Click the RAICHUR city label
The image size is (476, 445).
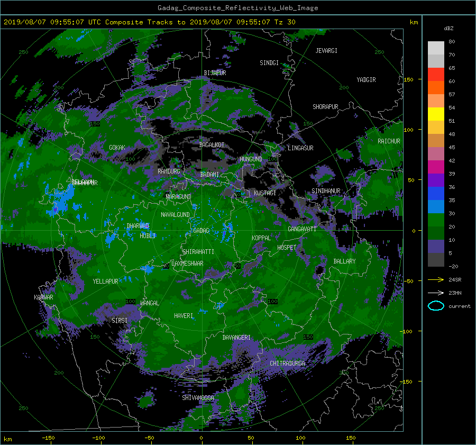click(389, 141)
